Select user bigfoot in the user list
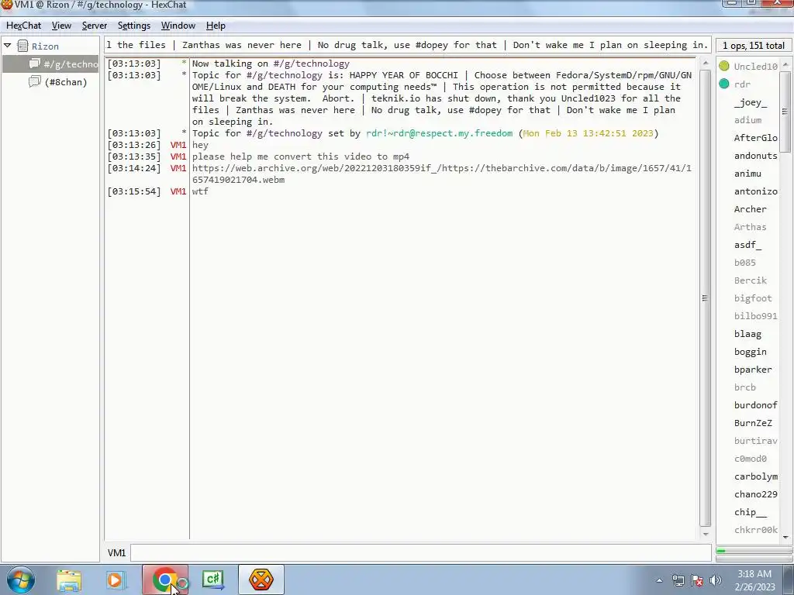 (x=753, y=298)
